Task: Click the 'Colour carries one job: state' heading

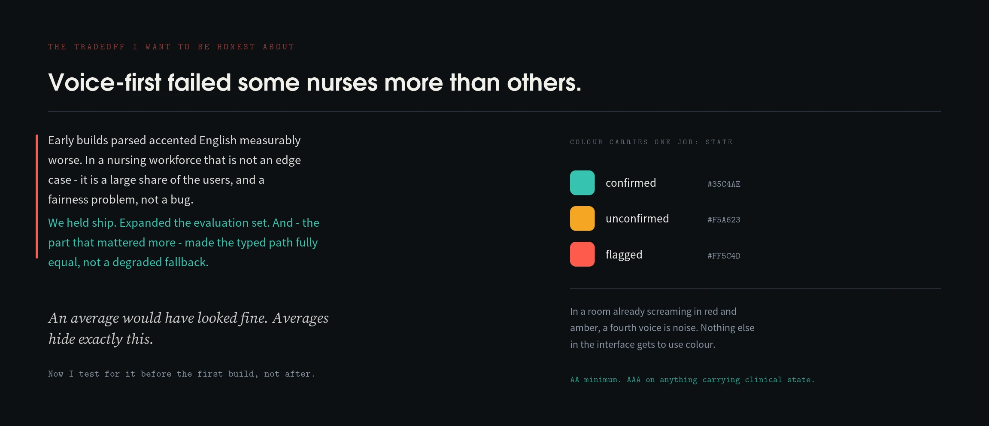Action: point(651,142)
